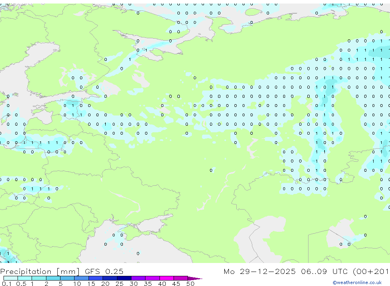
Task: Select the 0.5–1 mm legend swatch
Action: tap(25, 278)
